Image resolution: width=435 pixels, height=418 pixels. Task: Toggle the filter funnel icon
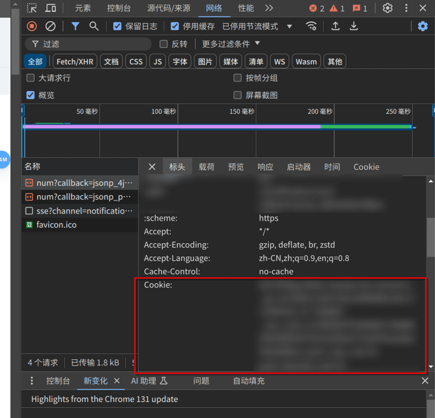coord(75,26)
